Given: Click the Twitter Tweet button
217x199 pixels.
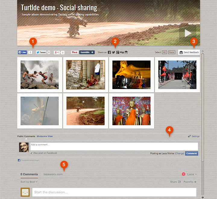Looking at the screenshot, I should (41, 52).
